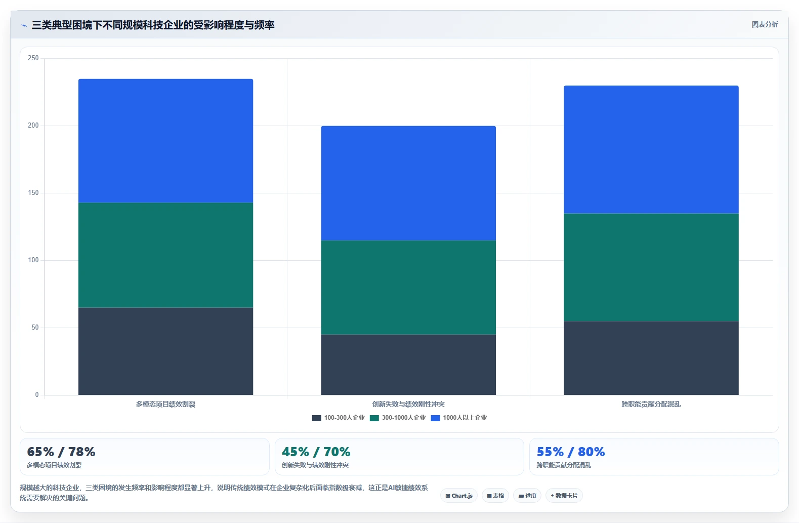
Task: Click the 100-300人企业 legend label
Action: (345, 418)
